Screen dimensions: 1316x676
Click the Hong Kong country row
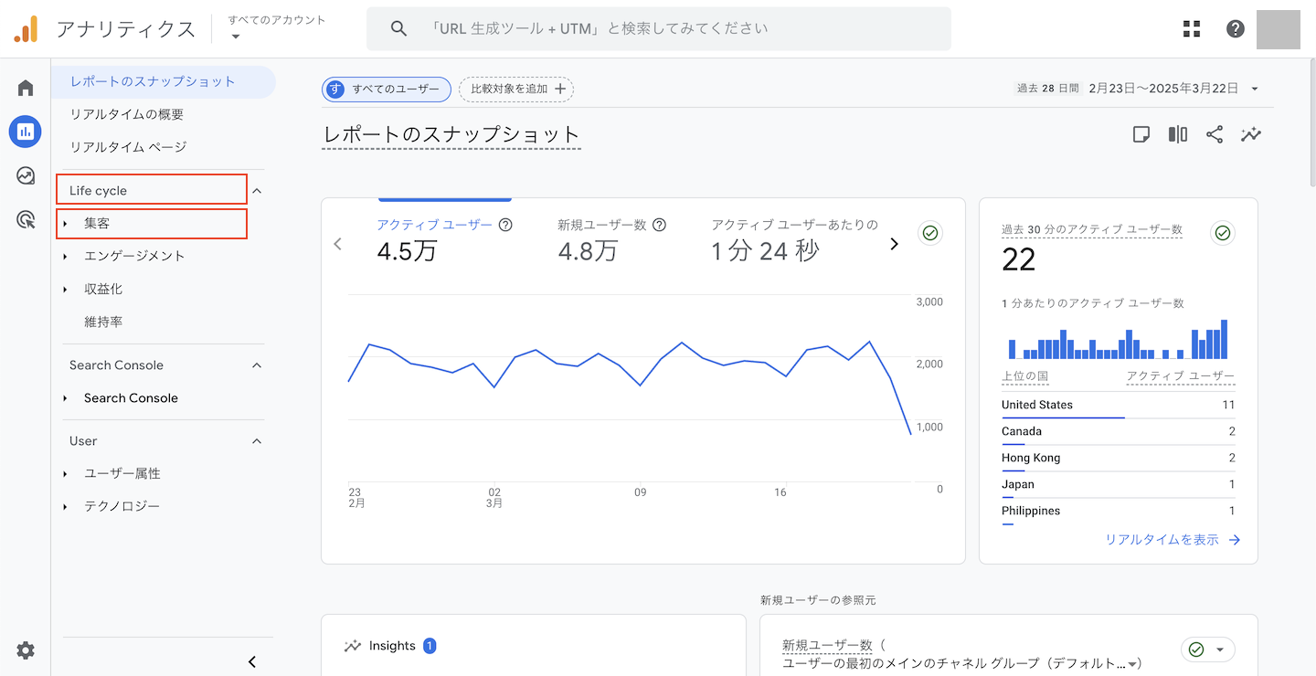coord(1118,458)
